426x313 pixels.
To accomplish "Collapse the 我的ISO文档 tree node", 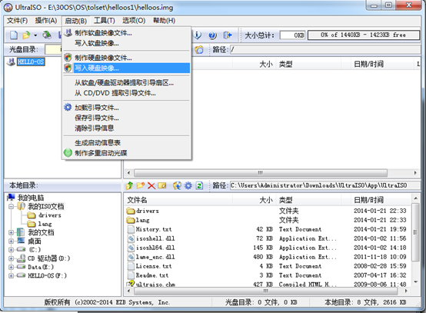I will [11, 207].
